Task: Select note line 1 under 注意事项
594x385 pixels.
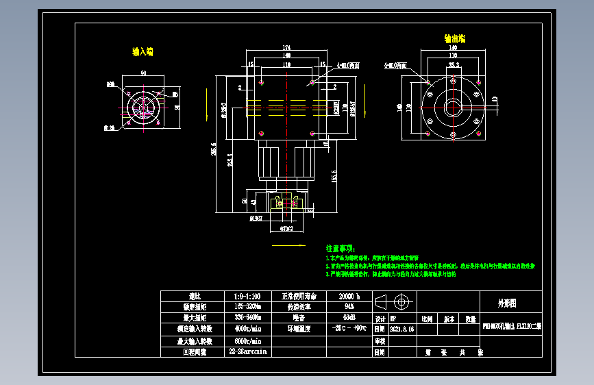Action: pyautogui.click(x=372, y=258)
